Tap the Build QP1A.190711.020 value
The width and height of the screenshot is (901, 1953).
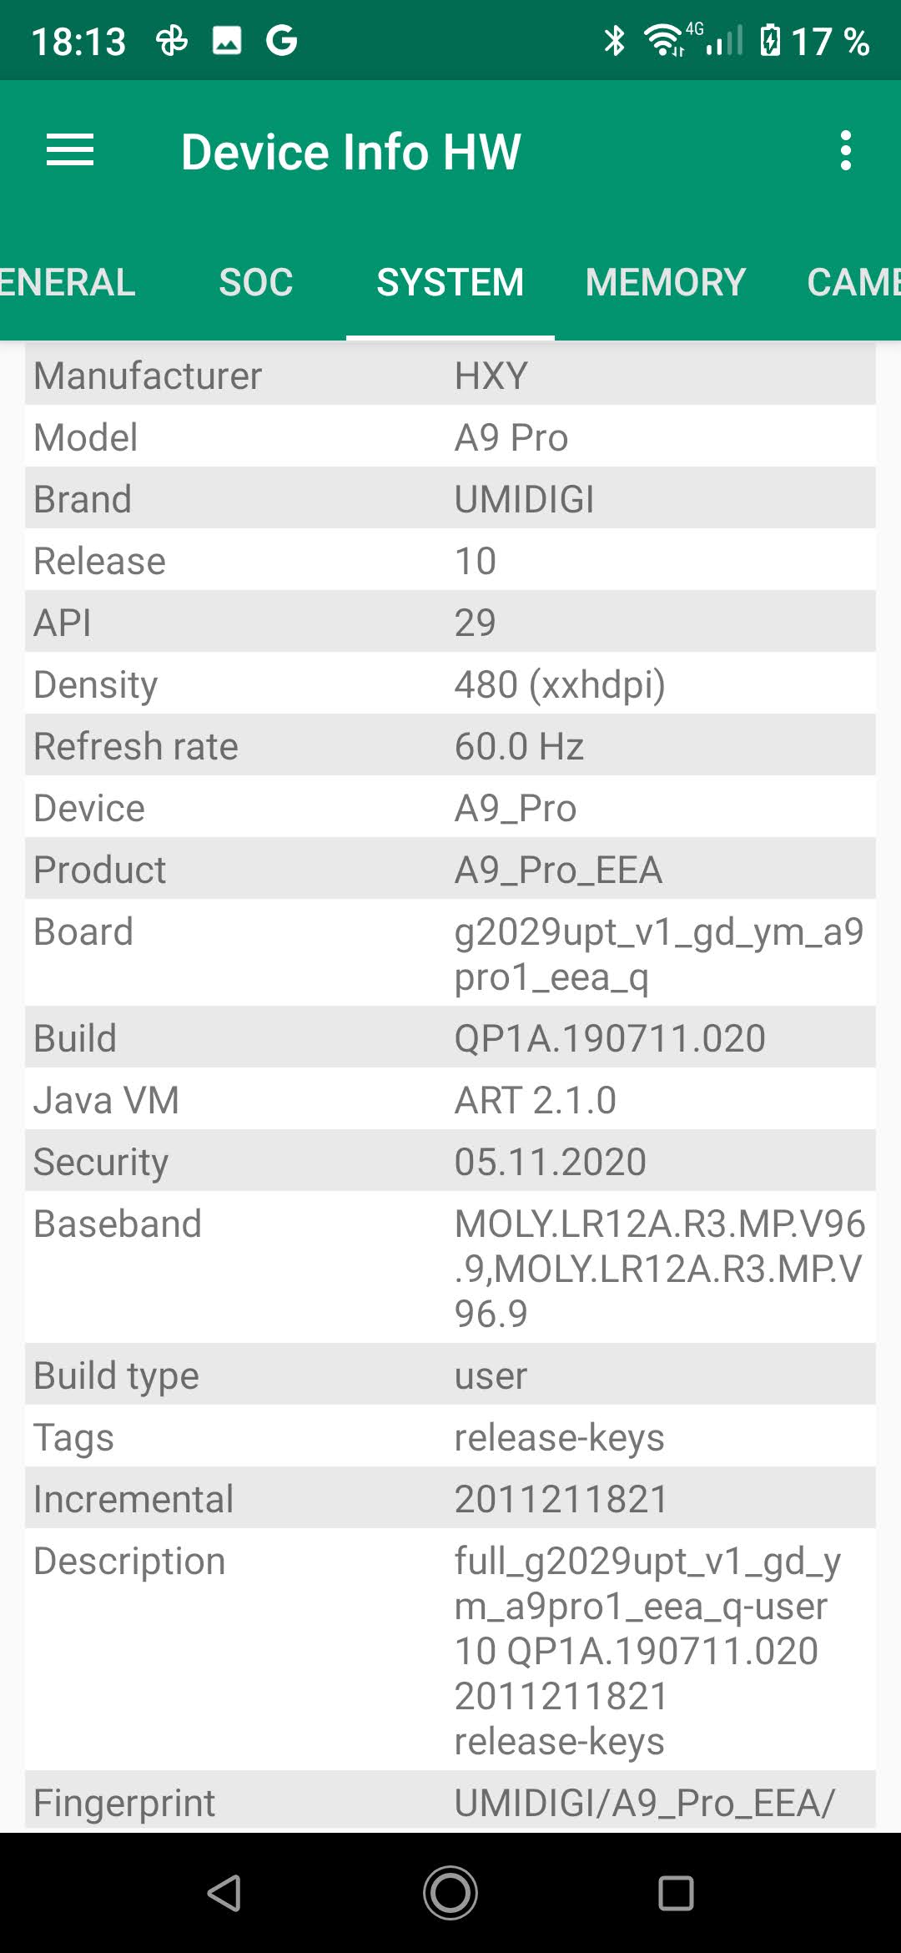click(x=610, y=1038)
